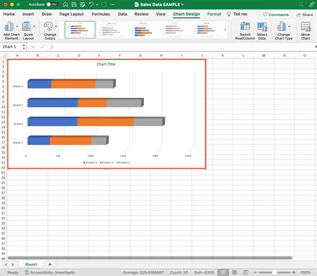This screenshot has width=317, height=276.
Task: Switch to Page Break Preview view icon
Action: coord(245,273)
